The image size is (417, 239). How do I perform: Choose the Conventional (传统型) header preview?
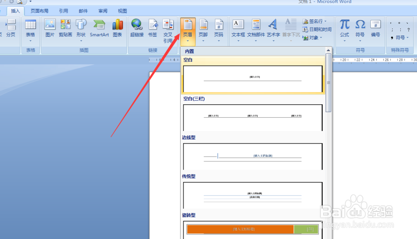[253, 195]
